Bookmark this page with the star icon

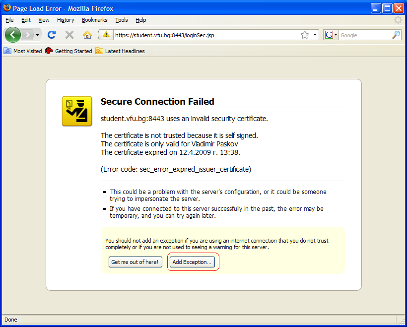pyautogui.click(x=305, y=35)
